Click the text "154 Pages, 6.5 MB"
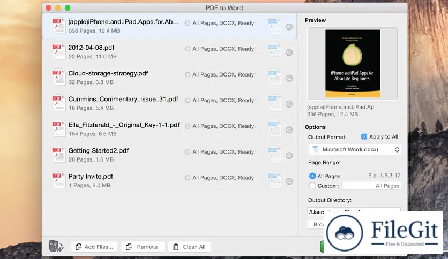 point(93,134)
